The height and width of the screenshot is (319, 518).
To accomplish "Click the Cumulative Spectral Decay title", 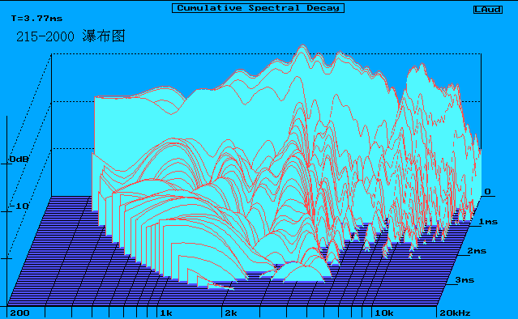I will pyautogui.click(x=258, y=8).
